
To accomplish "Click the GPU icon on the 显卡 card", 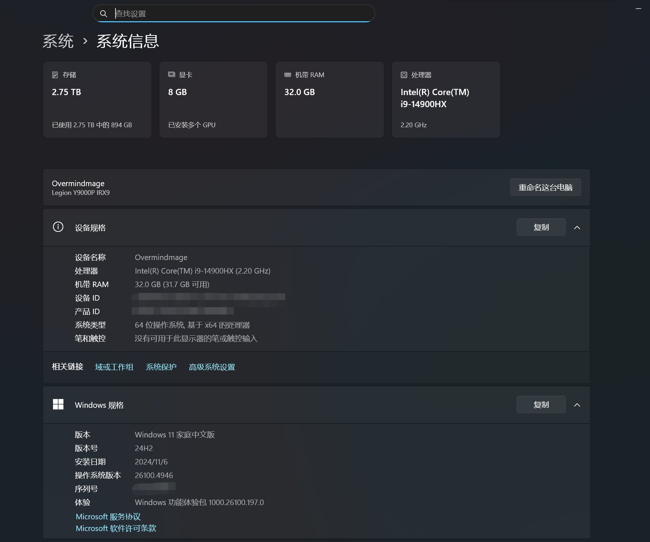I will (x=171, y=74).
